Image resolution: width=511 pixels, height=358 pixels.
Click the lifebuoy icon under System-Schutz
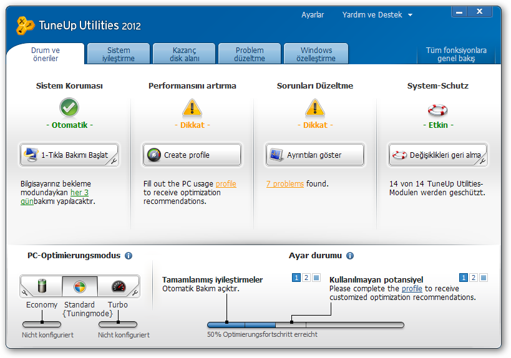pyautogui.click(x=437, y=110)
